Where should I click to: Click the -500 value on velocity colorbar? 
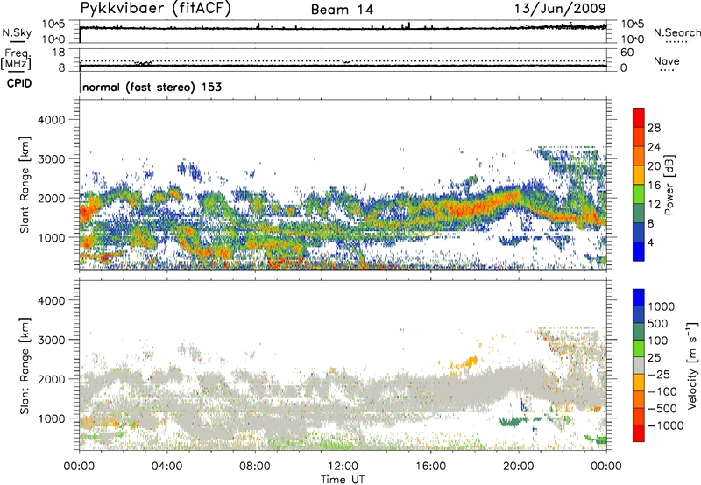click(x=662, y=408)
